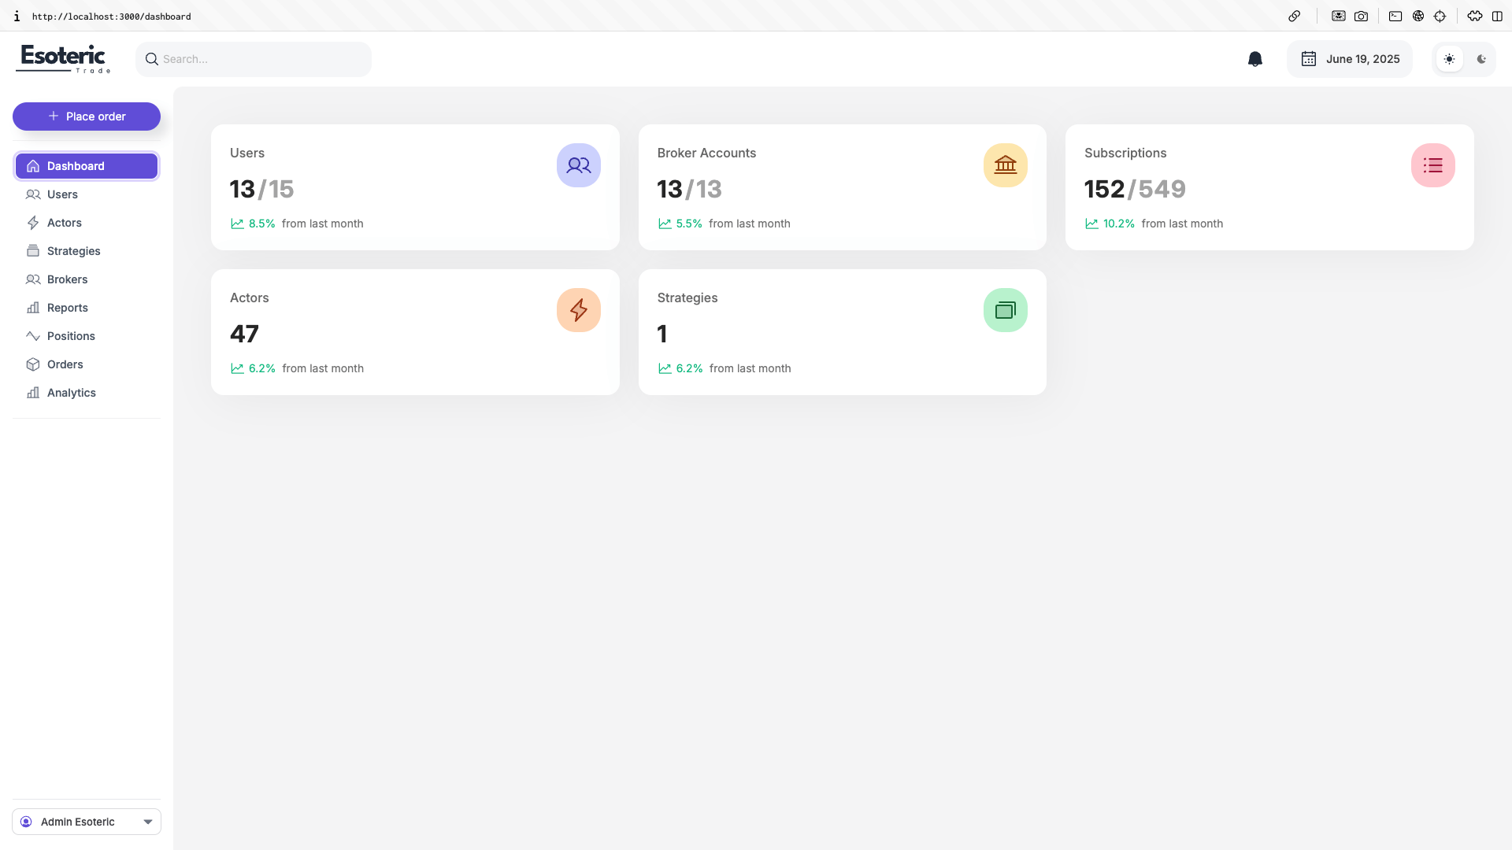1512x850 pixels.
Task: Select the Dashboard navigation button
Action: 87,166
